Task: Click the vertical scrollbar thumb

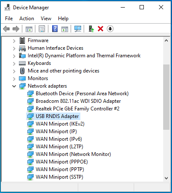Action: coord(166,97)
